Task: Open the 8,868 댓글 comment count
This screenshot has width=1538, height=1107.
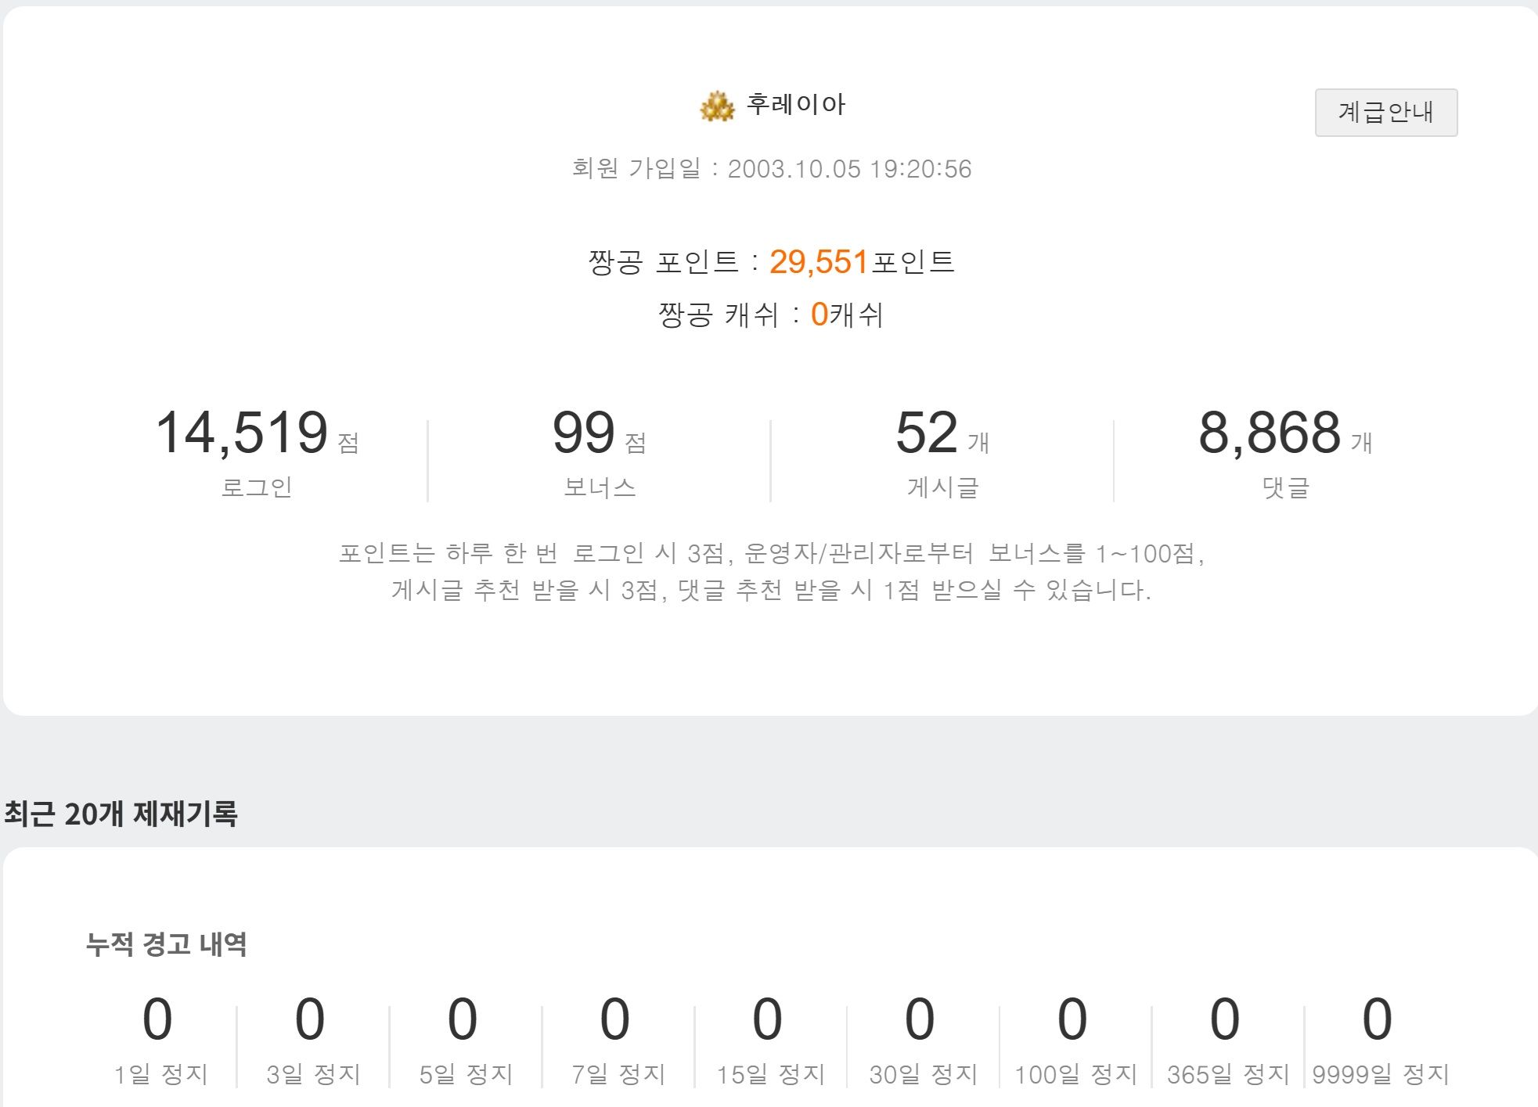Action: [1270, 433]
